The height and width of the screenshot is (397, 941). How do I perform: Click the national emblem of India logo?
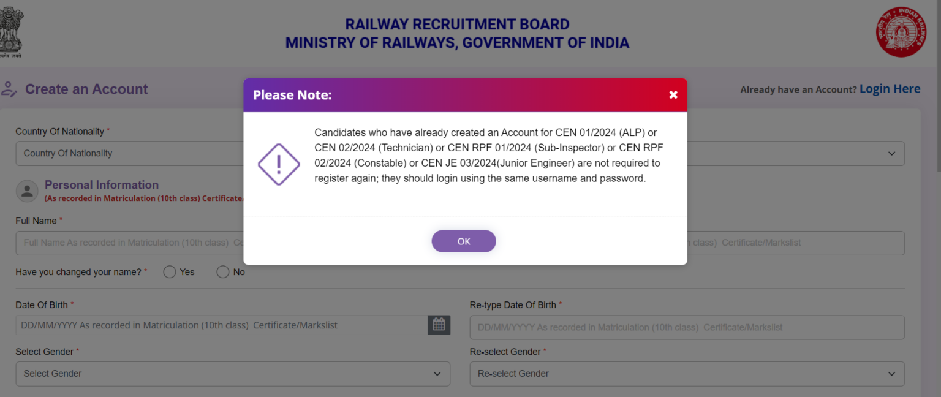(x=11, y=32)
